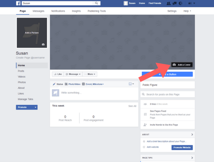
Task: Click the Like thumbs-up button
Action: click(58, 74)
